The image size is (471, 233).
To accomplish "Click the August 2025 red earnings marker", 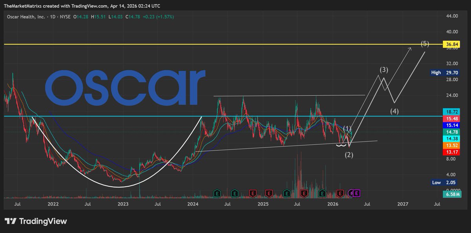I will (x=303, y=193).
